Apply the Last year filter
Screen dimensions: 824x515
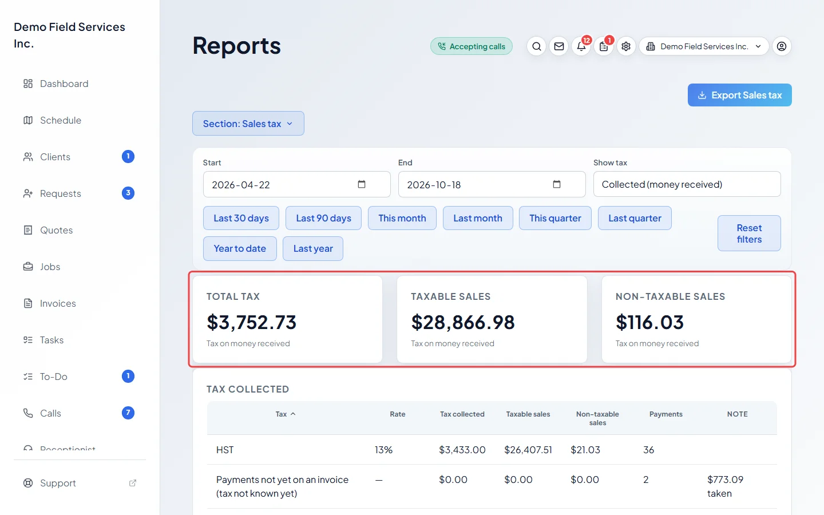click(313, 248)
